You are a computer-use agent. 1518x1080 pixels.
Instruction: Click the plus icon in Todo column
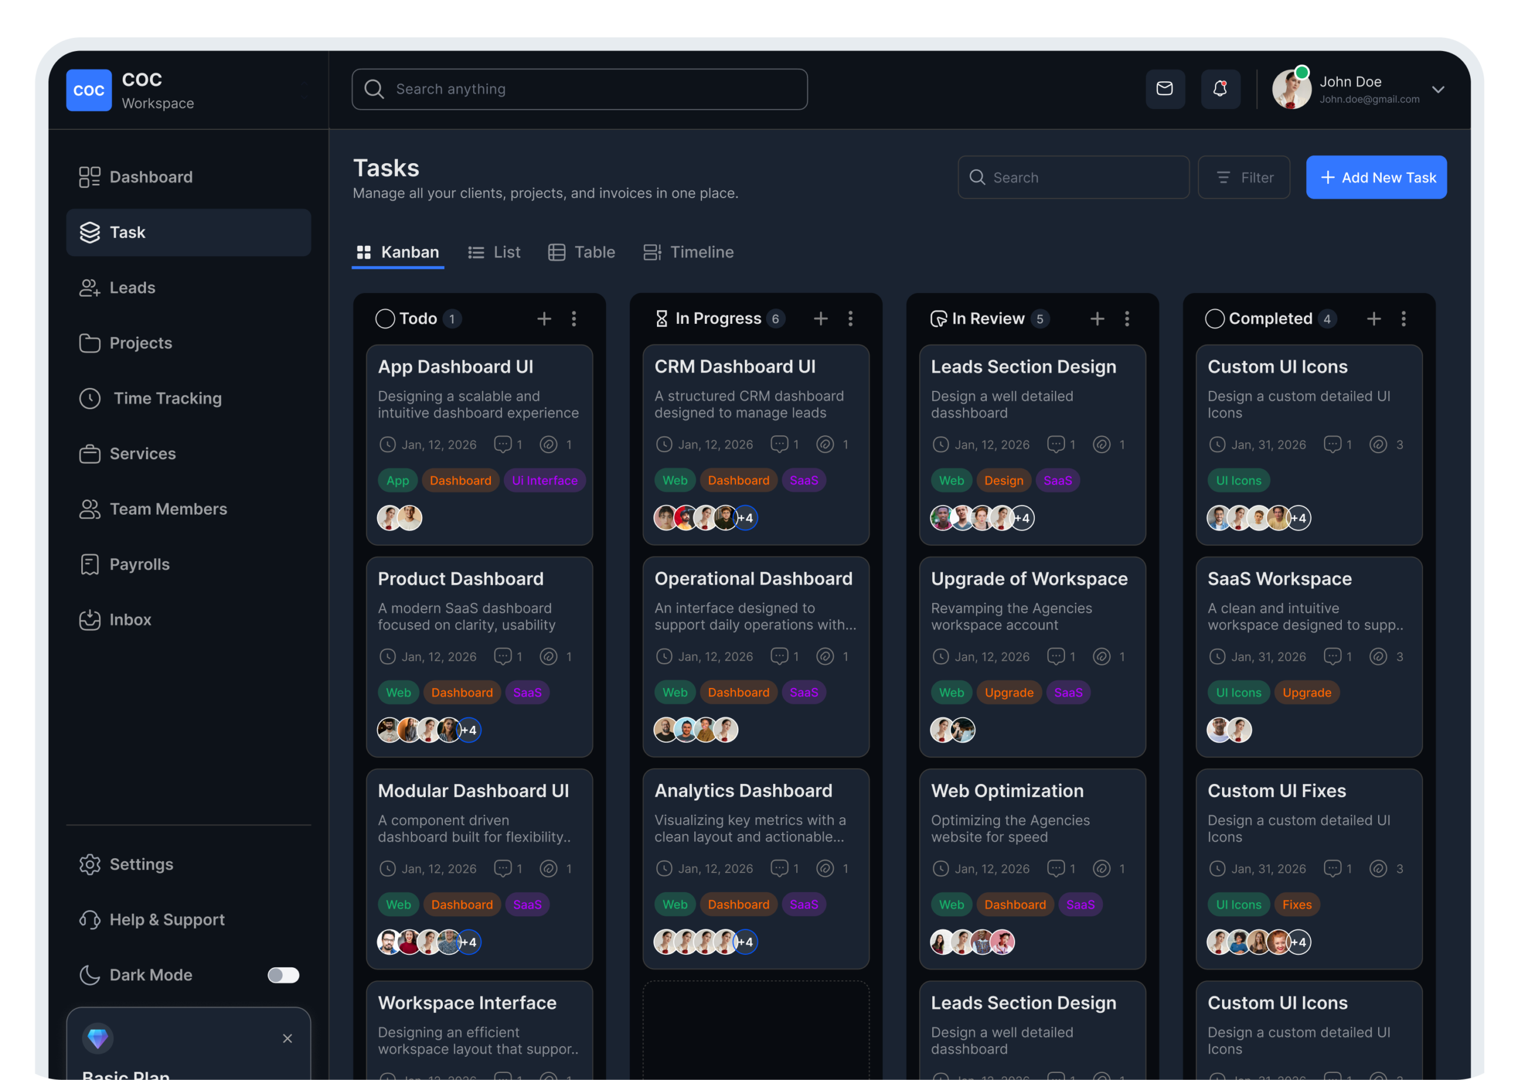tap(544, 318)
